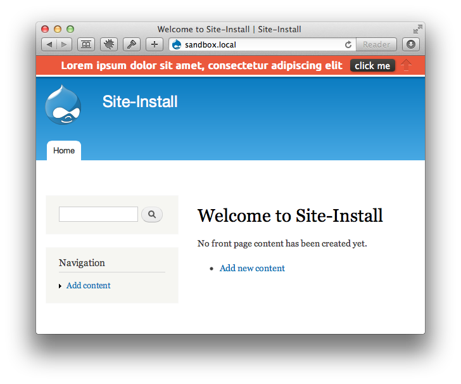Open Safari's Reader view button

click(376, 45)
